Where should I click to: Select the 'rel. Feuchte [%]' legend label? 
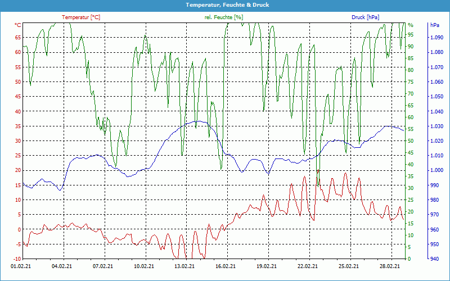[x=224, y=17]
